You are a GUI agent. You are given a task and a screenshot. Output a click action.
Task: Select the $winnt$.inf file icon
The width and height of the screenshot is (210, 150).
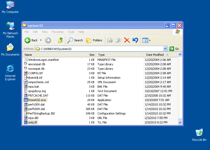coord(26,77)
